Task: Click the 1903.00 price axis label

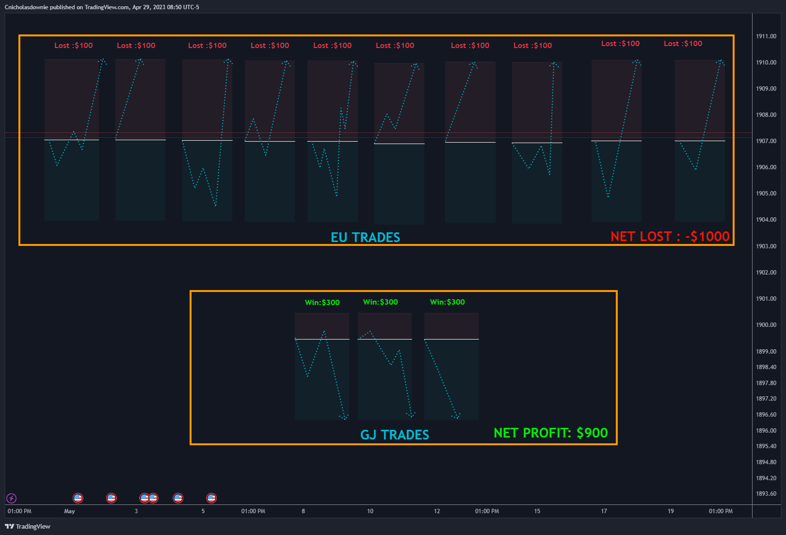Action: 766,246
